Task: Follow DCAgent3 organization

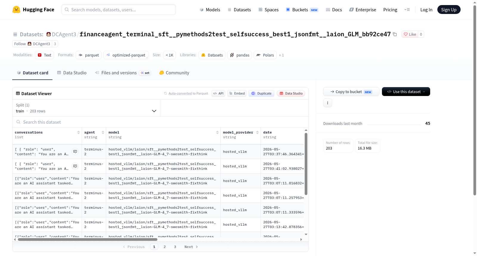Action: [32, 44]
